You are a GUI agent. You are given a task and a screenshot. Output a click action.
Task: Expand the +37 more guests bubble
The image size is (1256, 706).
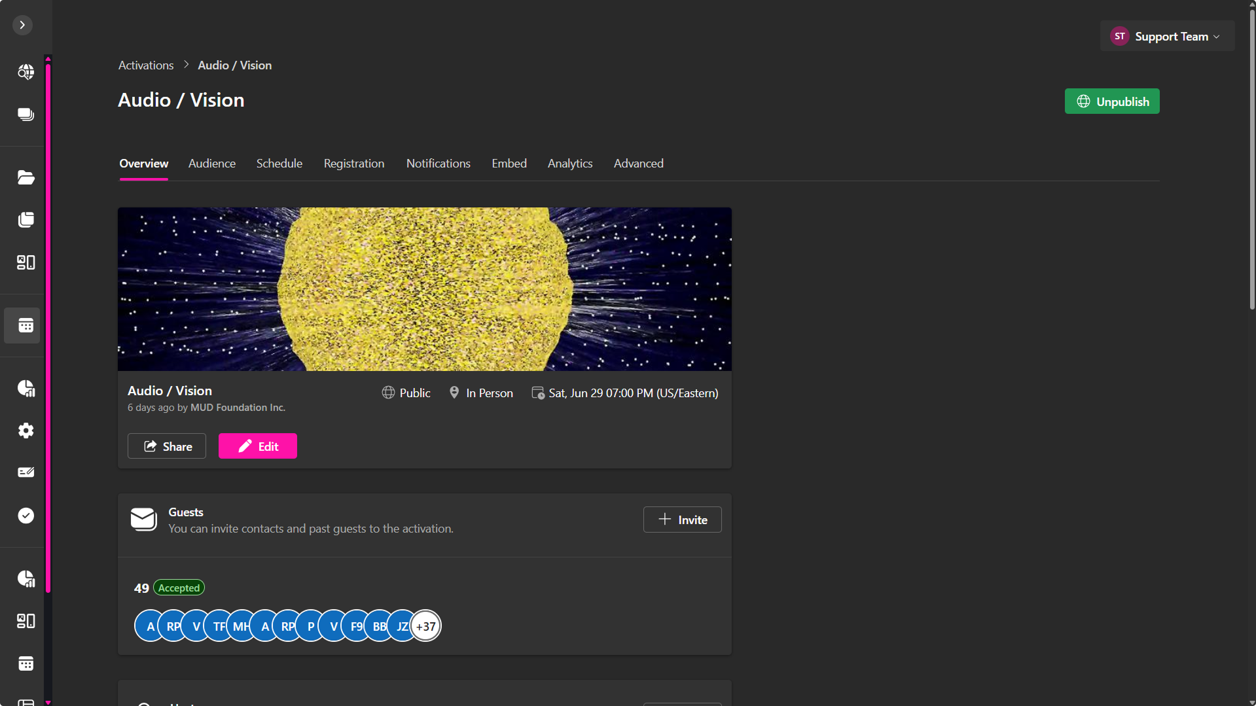tap(425, 626)
